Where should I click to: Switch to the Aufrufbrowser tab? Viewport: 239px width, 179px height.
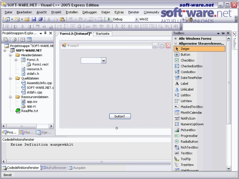click(x=54, y=168)
